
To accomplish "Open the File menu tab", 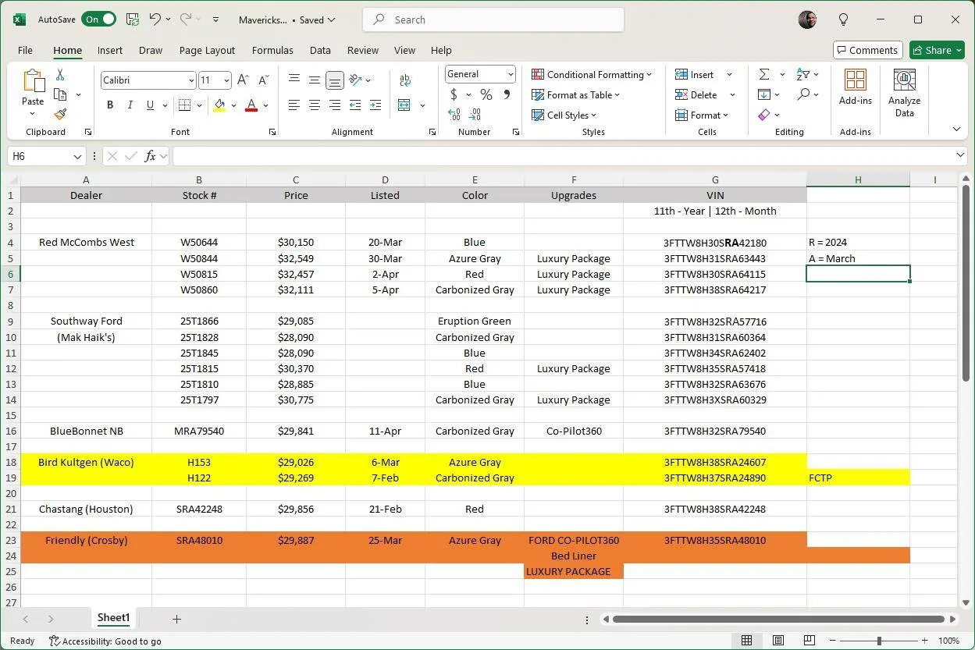I will (x=25, y=50).
